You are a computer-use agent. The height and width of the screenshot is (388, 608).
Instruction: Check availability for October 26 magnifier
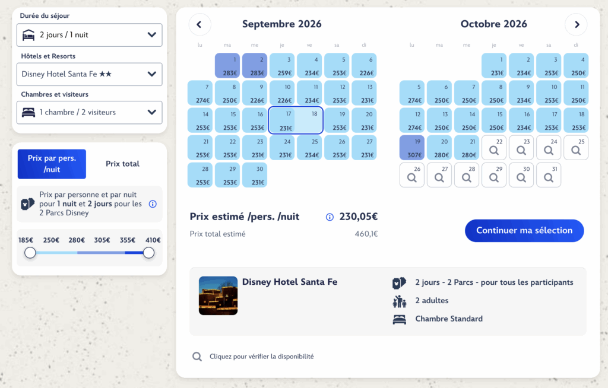pyautogui.click(x=412, y=175)
